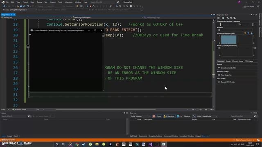Click the Open File toolbar icon
Viewport: 262px width, 147px height.
coord(18,7)
